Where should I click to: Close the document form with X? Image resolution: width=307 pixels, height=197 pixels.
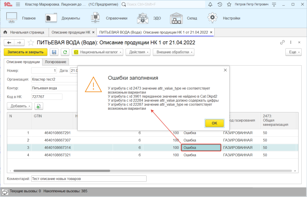299,42
